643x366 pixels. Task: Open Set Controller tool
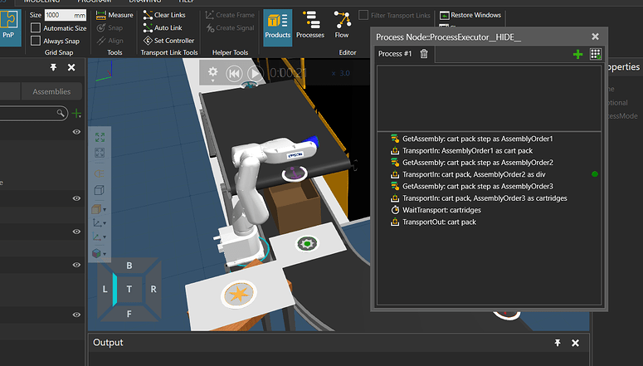point(168,41)
